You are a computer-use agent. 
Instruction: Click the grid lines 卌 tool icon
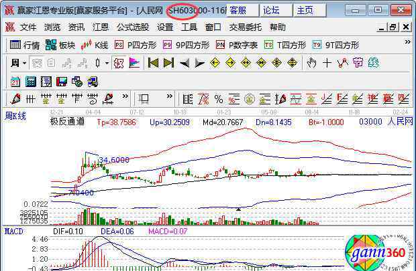point(30,99)
